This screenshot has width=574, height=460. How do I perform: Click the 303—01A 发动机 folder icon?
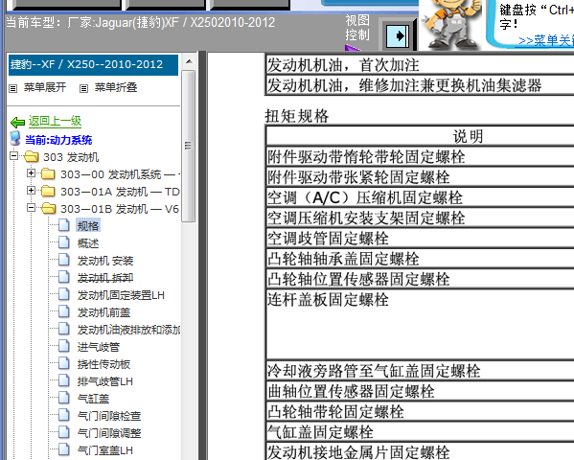[x=48, y=191]
